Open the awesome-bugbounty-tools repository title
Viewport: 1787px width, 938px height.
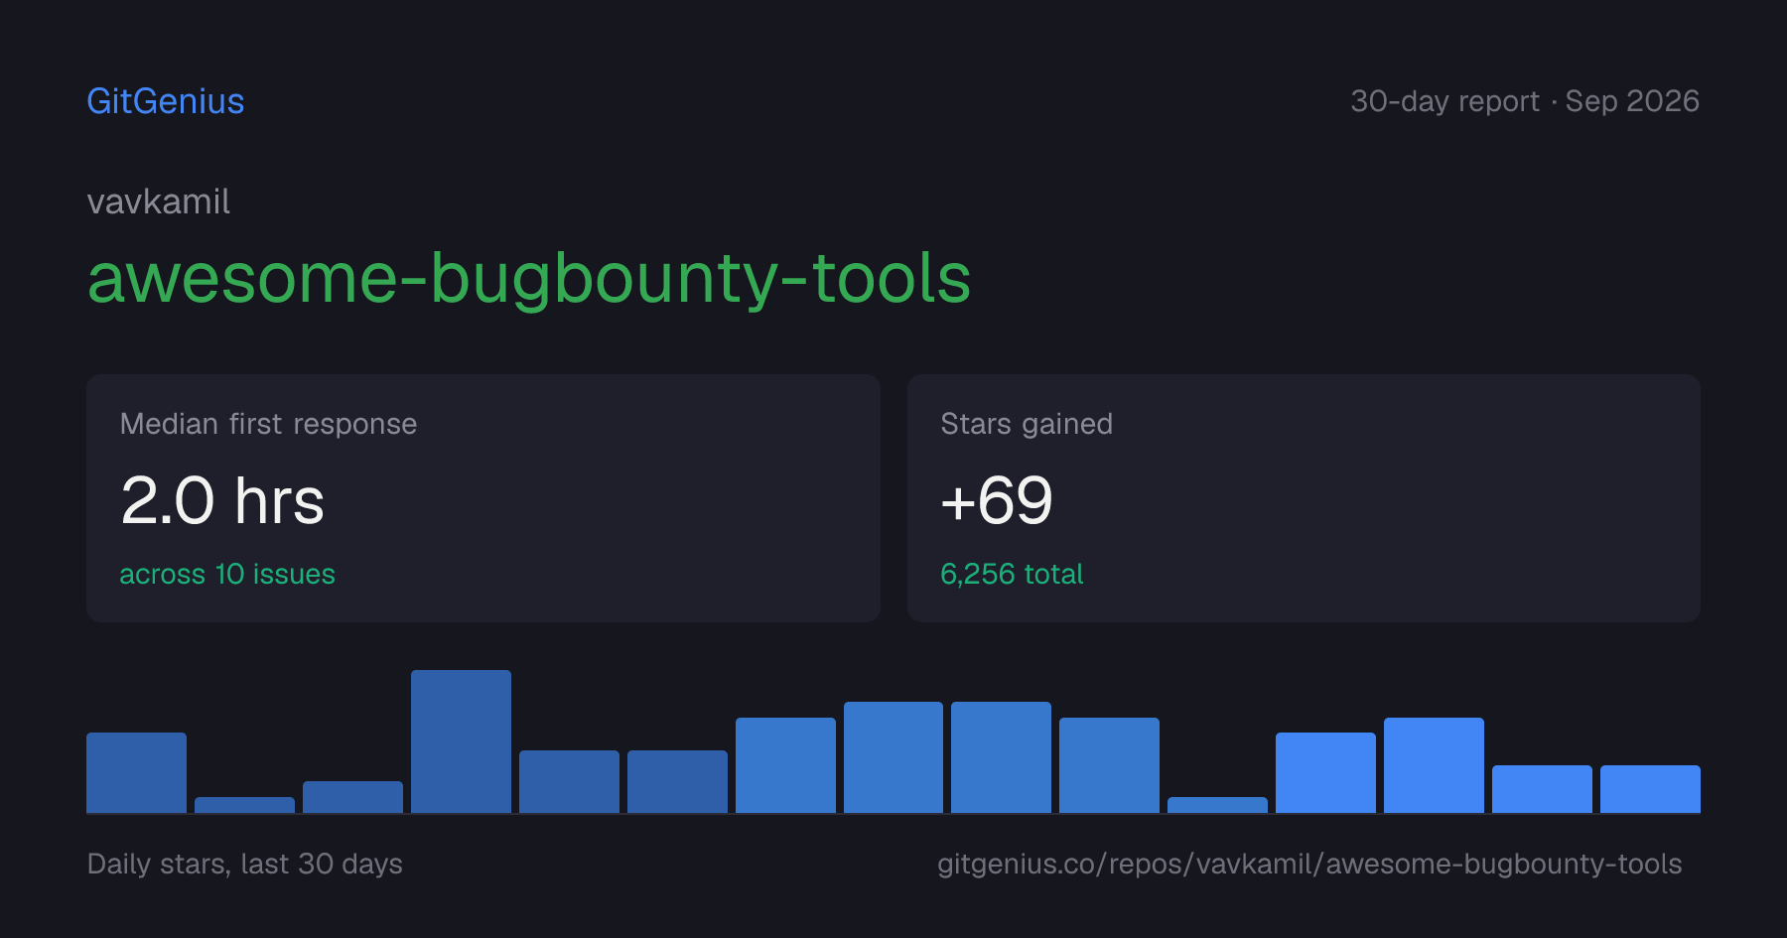click(x=529, y=278)
